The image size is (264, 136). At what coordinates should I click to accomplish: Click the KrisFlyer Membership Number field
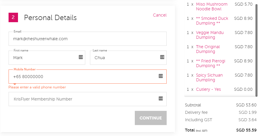[x=88, y=99]
